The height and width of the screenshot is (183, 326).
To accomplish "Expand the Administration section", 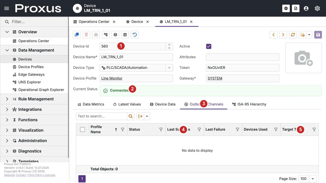I will pyautogui.click(x=7, y=141).
